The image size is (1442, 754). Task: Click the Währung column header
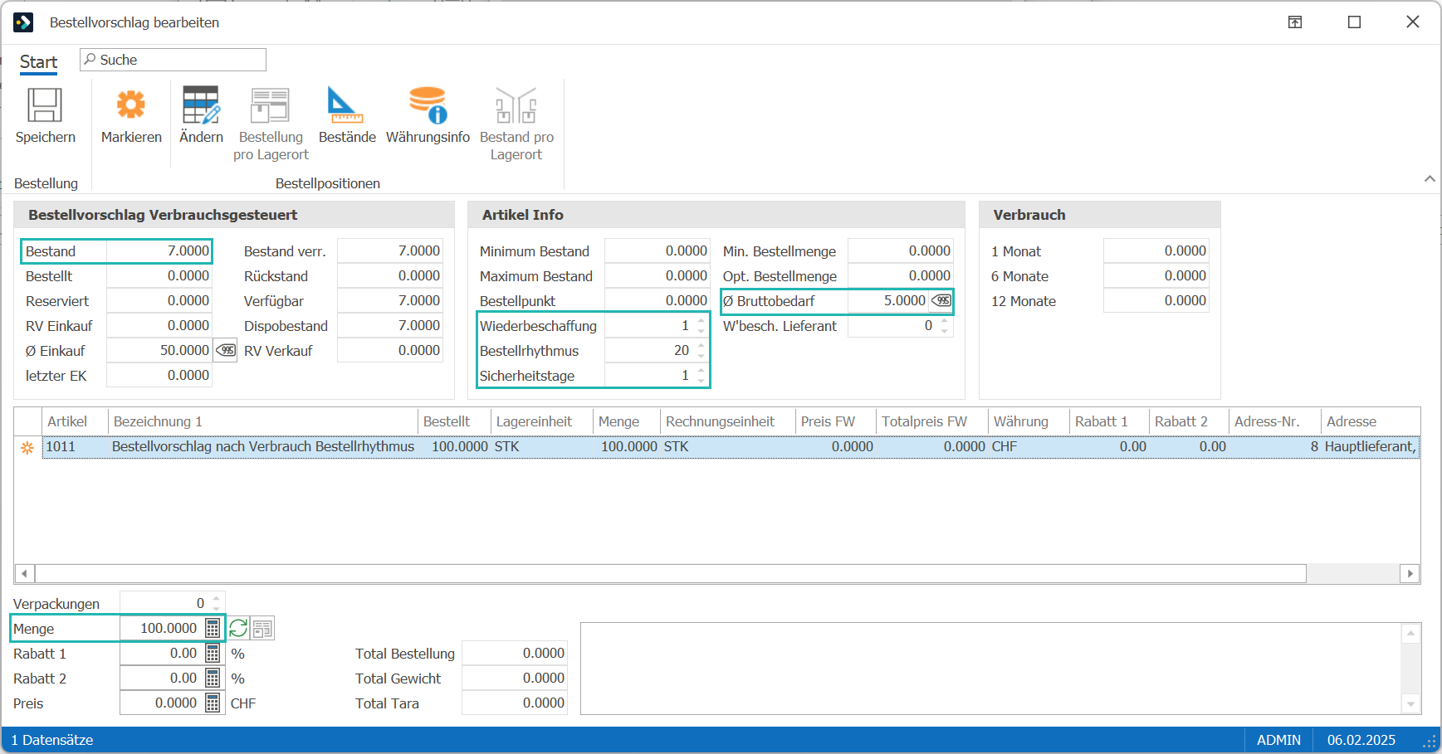1028,421
